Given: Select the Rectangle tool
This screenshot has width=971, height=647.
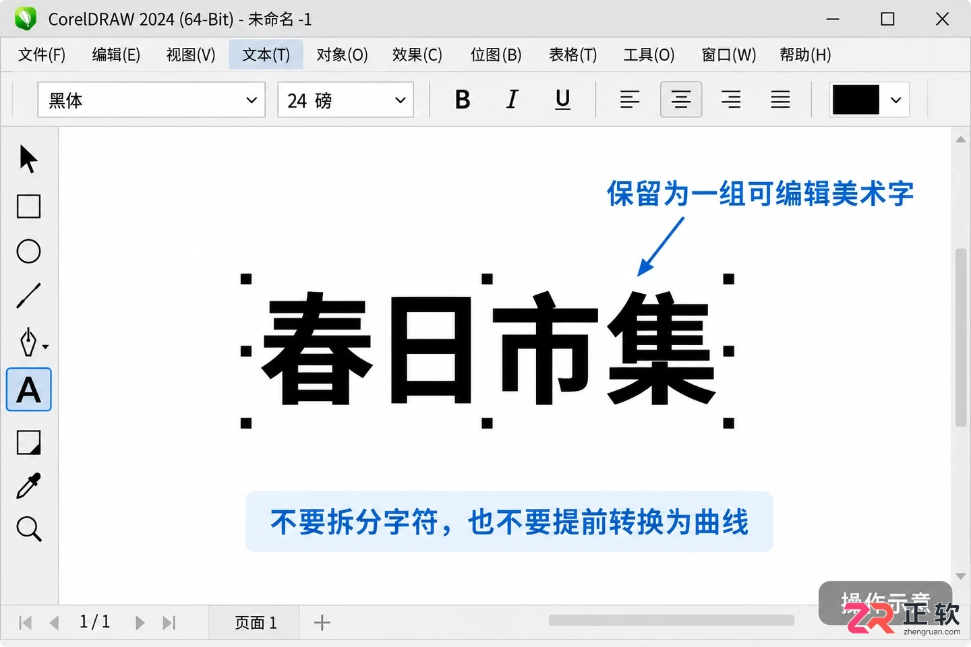Looking at the screenshot, I should click(x=28, y=206).
